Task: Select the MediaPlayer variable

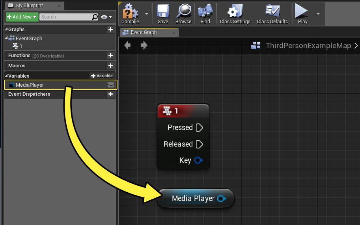Action: 61,85
